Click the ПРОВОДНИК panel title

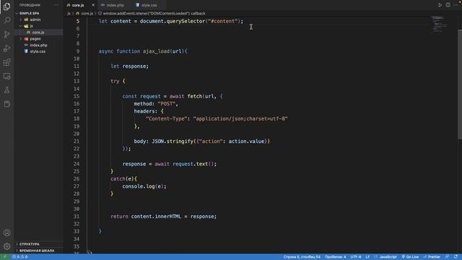pos(30,5)
